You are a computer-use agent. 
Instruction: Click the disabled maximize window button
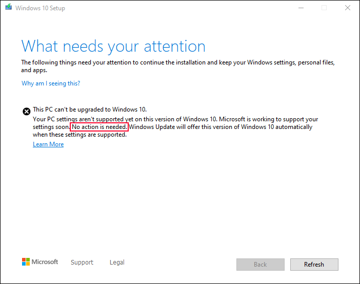pyautogui.click(x=324, y=8)
